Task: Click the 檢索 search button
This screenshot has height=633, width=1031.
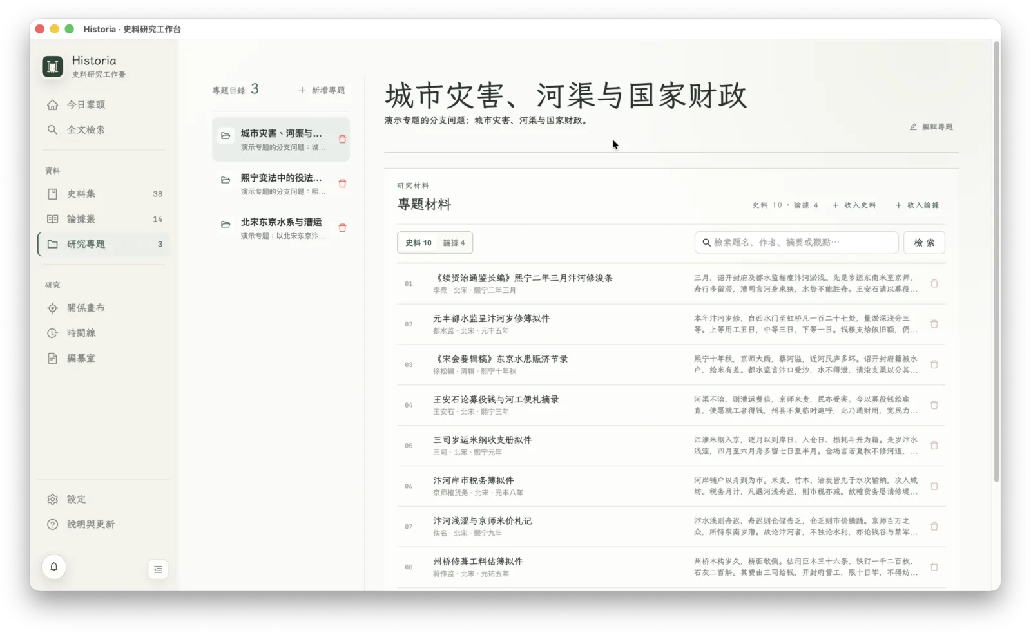Action: pyautogui.click(x=924, y=243)
